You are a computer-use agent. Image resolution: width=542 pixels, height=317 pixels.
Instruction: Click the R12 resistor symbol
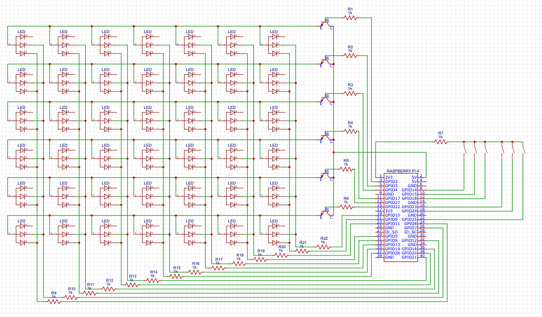(x=109, y=289)
